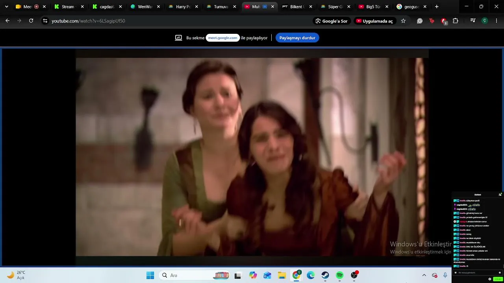Switch to the cagdas tab
504x283 pixels.
coord(107,7)
